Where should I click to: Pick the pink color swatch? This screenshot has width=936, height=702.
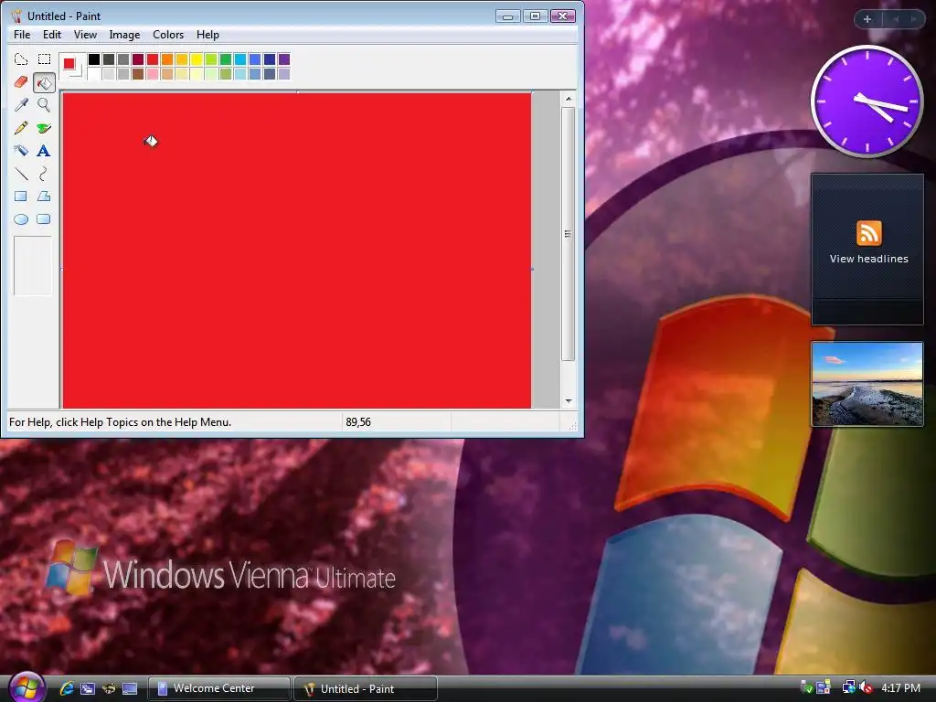coord(153,73)
